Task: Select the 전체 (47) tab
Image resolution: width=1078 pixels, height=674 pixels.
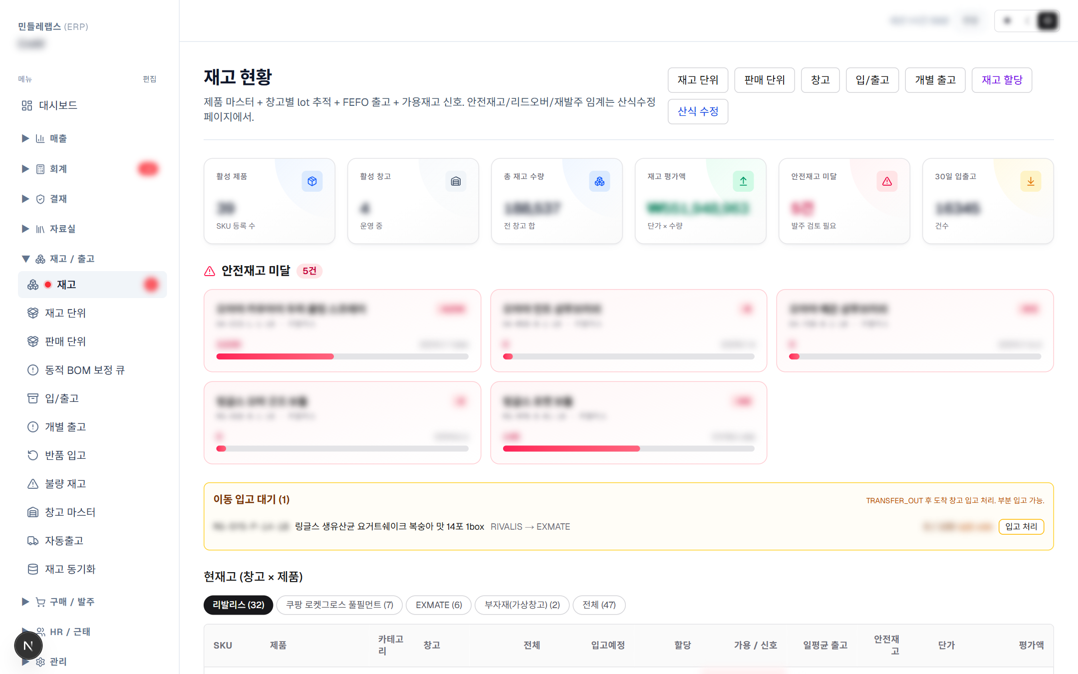Action: click(599, 605)
